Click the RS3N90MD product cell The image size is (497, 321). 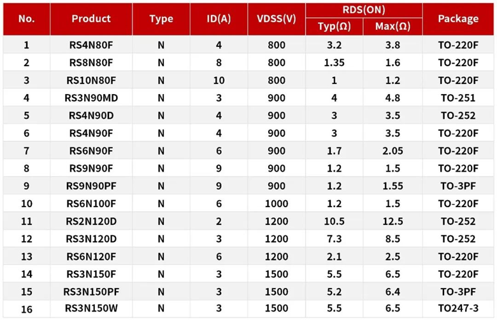coord(91,98)
